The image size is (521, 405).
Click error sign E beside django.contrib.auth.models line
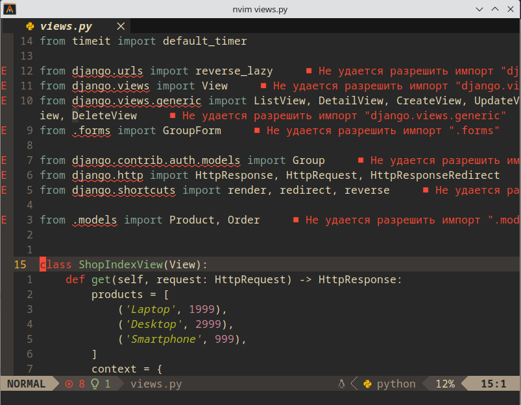tap(4, 160)
